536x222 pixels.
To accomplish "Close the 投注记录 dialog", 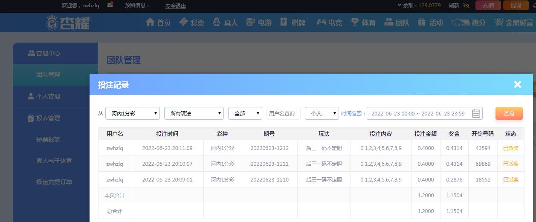I will click(x=518, y=84).
